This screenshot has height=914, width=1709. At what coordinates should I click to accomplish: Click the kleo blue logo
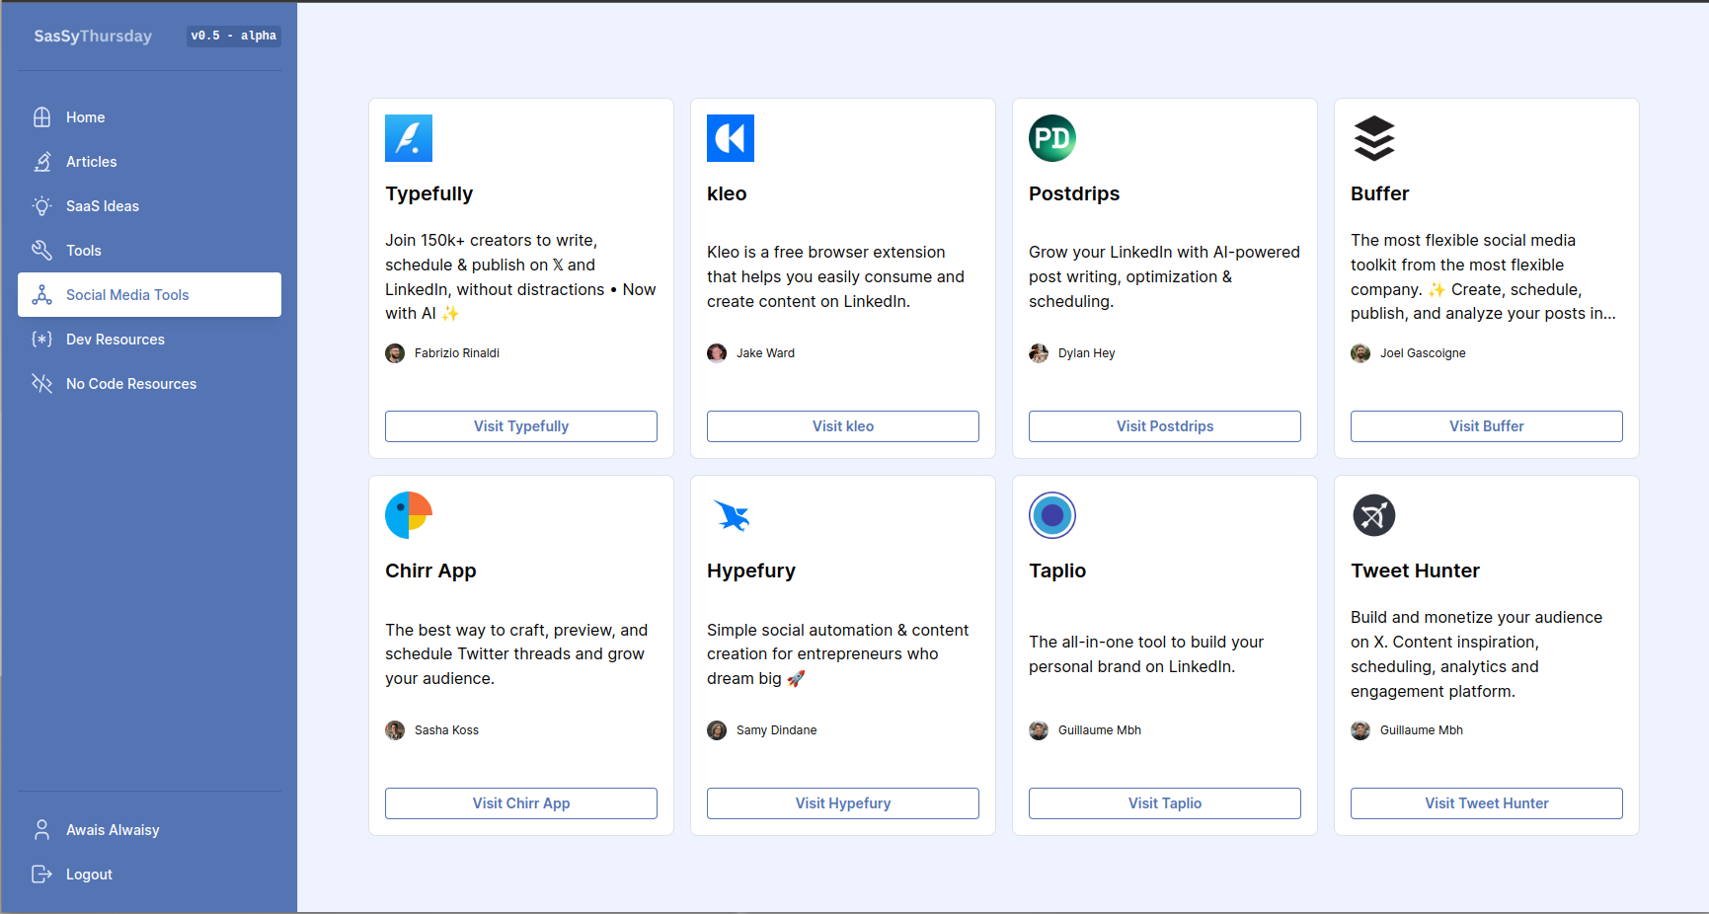pos(731,138)
